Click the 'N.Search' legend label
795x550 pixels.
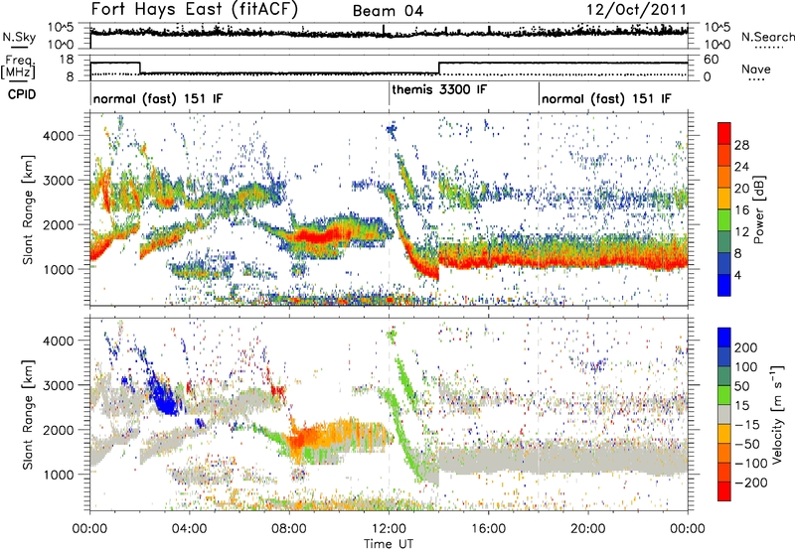[x=768, y=37]
